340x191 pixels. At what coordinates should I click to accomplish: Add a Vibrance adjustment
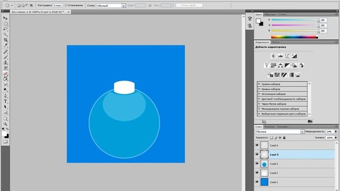(x=267, y=65)
